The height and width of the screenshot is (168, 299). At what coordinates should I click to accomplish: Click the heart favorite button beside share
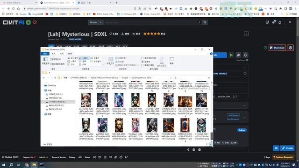tap(245, 55)
